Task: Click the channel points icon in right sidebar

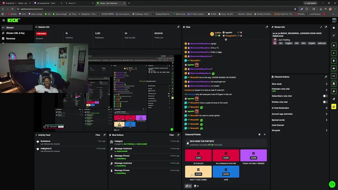Action: 334,99
